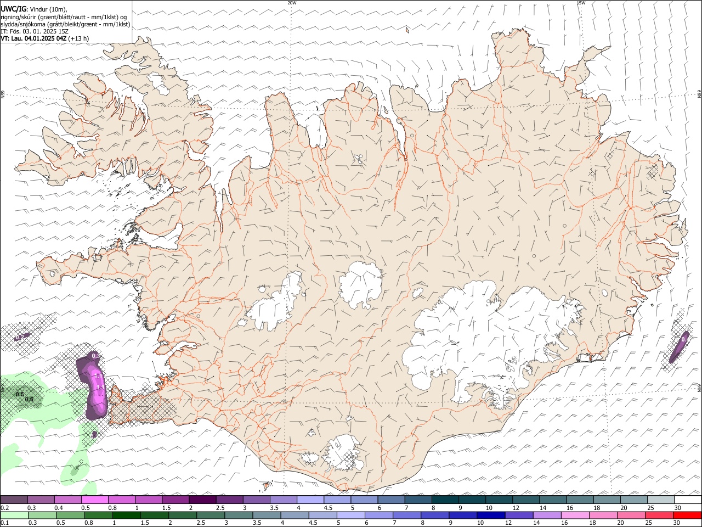Screen dimensions: 702x527
Task: Pick the deep navy blue 10 swatch in lower scale
Action: [490, 515]
